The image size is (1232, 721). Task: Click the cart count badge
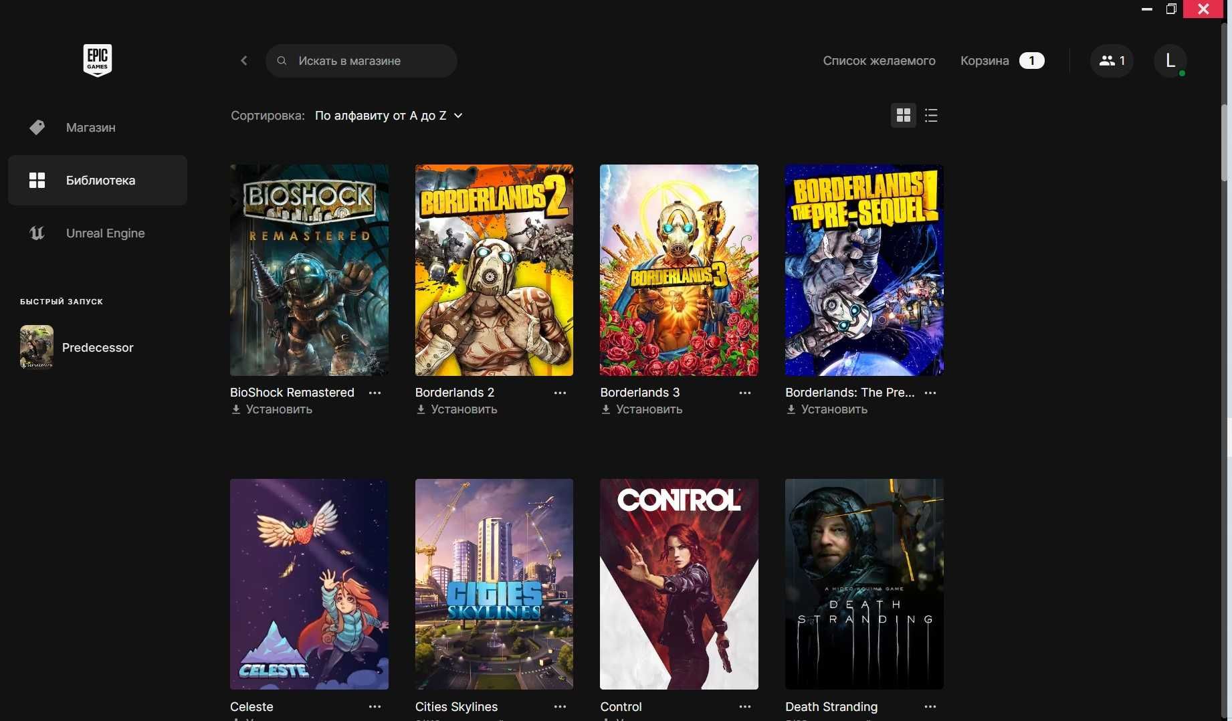[1031, 61]
